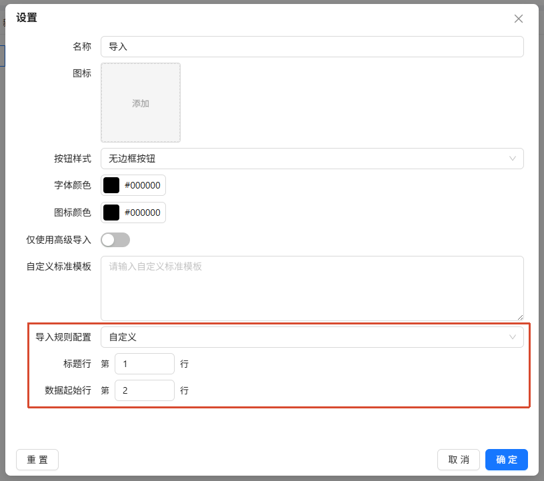
Task: Open the 按钮样式 dropdown showing 无边框按钮
Action: pyautogui.click(x=312, y=159)
